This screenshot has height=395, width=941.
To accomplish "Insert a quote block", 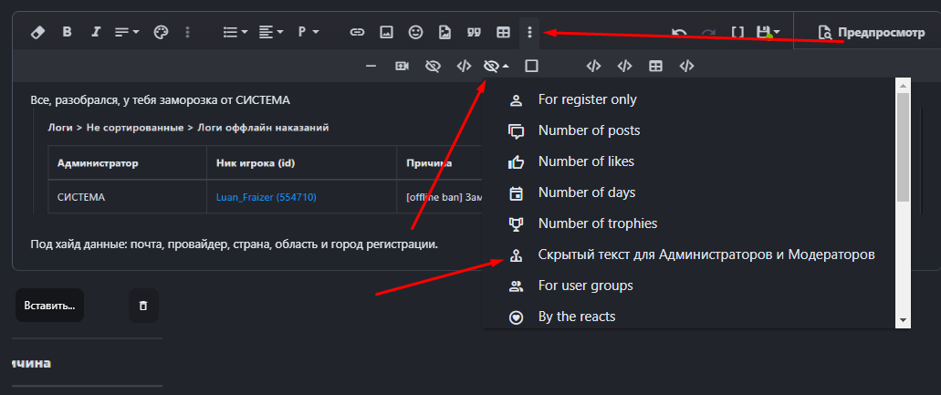I will 473,32.
